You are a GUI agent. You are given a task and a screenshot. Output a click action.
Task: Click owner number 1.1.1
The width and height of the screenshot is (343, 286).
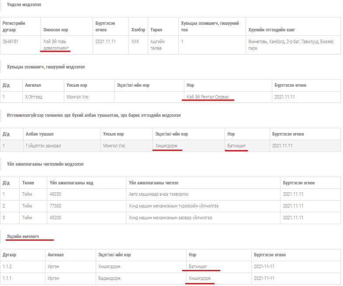7,278
